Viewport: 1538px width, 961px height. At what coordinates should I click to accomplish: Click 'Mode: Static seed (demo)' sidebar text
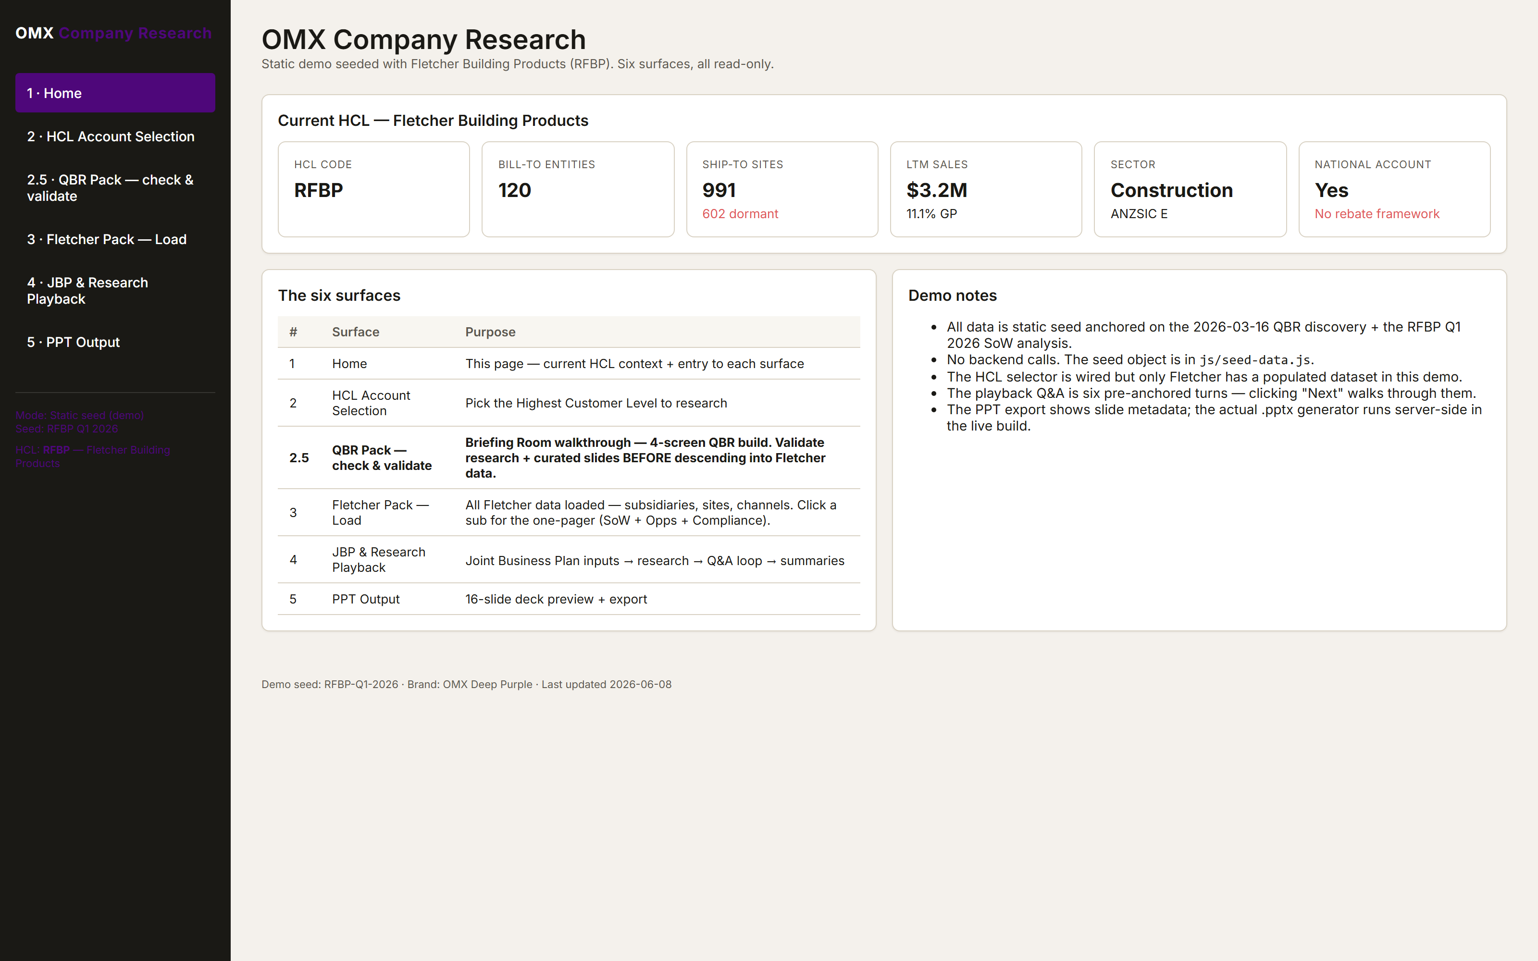point(79,415)
